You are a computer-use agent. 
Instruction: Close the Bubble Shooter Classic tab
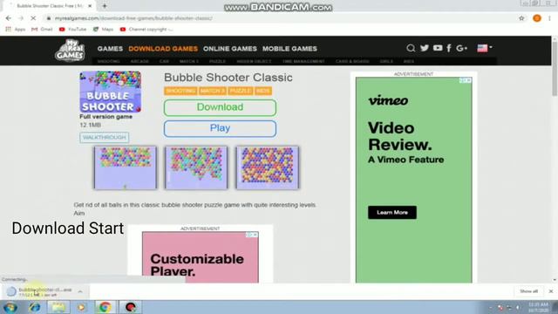90,6
